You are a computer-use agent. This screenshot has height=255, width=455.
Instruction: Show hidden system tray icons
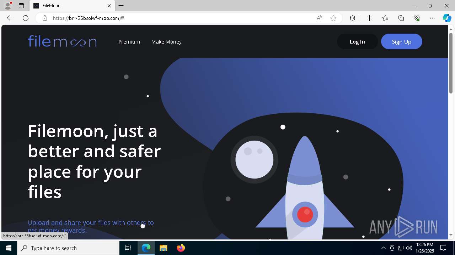pyautogui.click(x=383, y=248)
